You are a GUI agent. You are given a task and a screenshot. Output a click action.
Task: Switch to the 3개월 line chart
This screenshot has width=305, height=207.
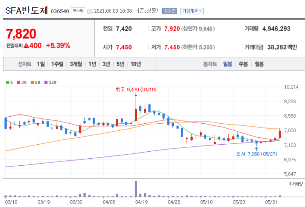[76, 64]
